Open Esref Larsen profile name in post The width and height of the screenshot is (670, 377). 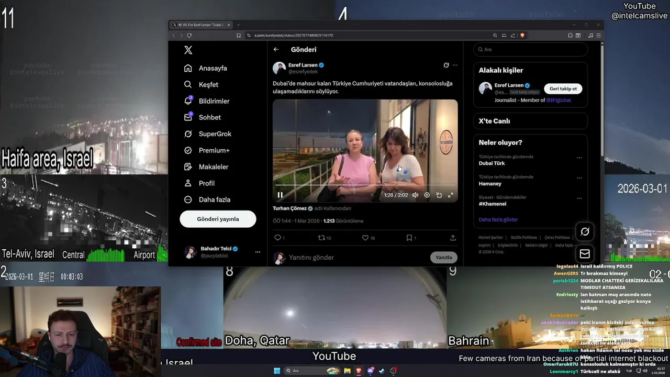point(303,65)
